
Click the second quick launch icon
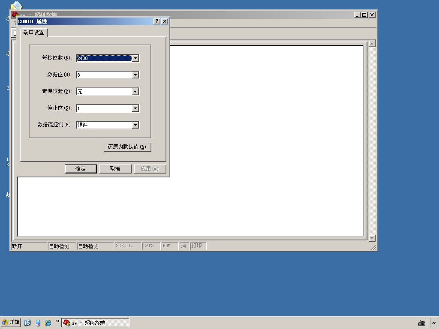pos(38,323)
